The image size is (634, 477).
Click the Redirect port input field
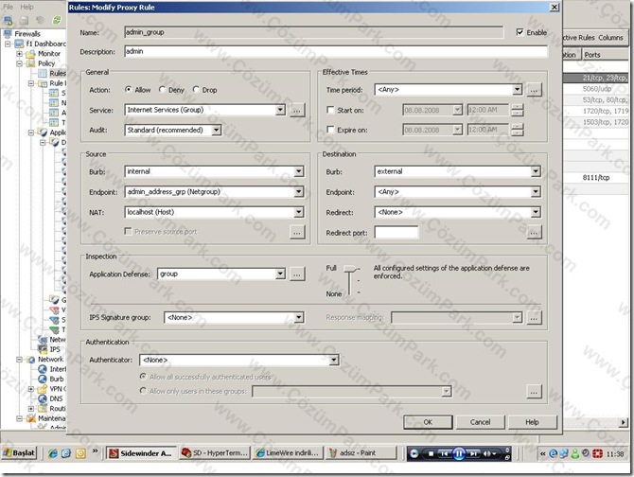(396, 233)
